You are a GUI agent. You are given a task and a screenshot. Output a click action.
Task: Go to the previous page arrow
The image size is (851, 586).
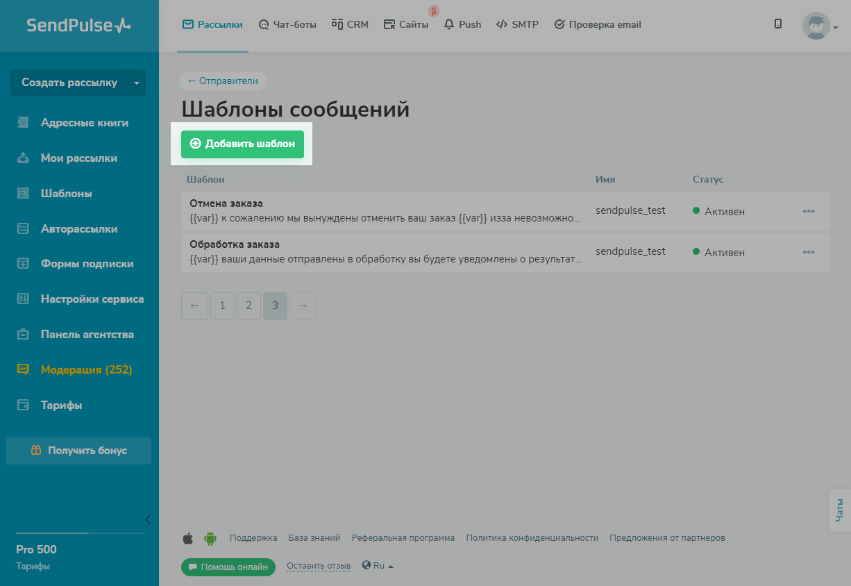(x=194, y=305)
